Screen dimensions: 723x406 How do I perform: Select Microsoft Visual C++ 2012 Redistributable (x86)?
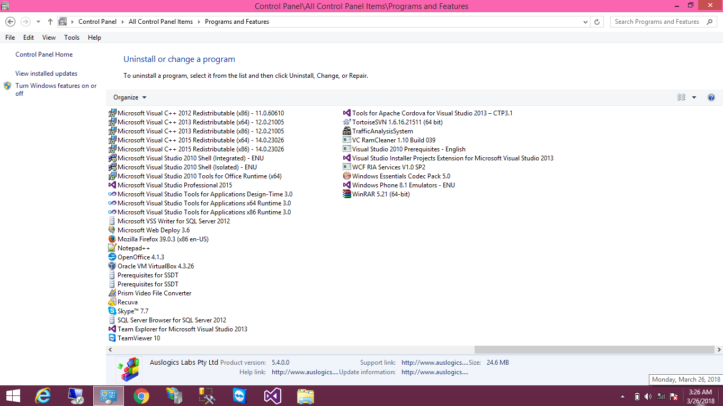click(x=196, y=113)
